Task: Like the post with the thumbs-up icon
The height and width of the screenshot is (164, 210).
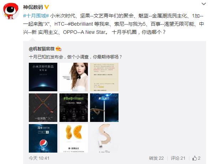Action: point(196,158)
